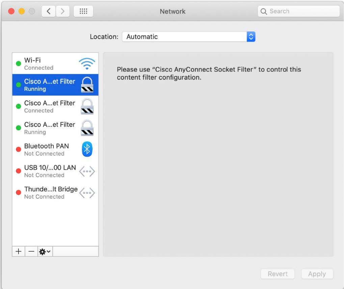Click the lock icon of the selected Cisco filter
344x289 pixels.
(x=87, y=85)
